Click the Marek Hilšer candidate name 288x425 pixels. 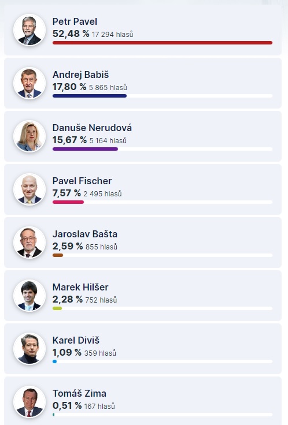[x=80, y=287]
